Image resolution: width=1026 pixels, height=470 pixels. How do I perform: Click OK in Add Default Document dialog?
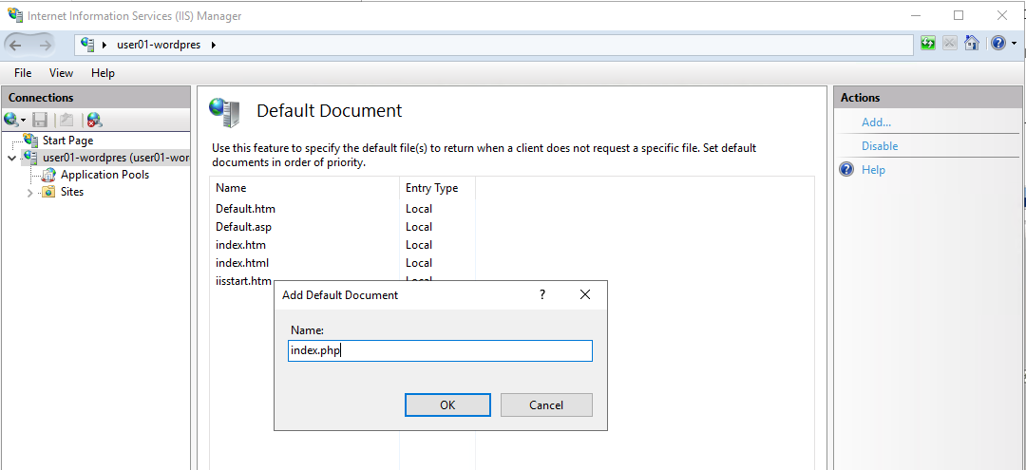coord(447,405)
